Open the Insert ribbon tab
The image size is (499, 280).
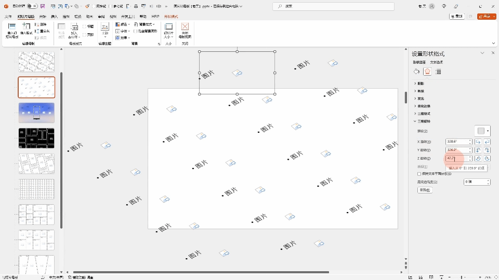point(55,17)
